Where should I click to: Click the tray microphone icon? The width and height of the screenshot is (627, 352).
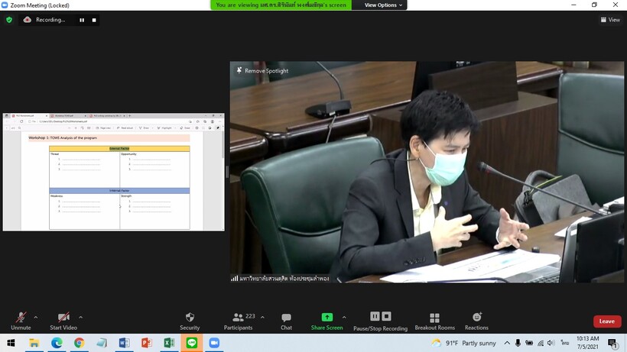tap(518, 343)
